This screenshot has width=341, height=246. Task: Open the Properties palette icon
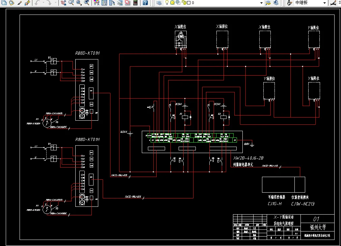coord(96,3)
